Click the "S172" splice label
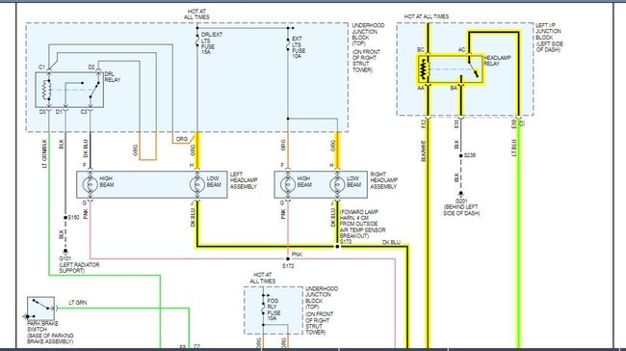The image size is (626, 351). click(x=288, y=266)
